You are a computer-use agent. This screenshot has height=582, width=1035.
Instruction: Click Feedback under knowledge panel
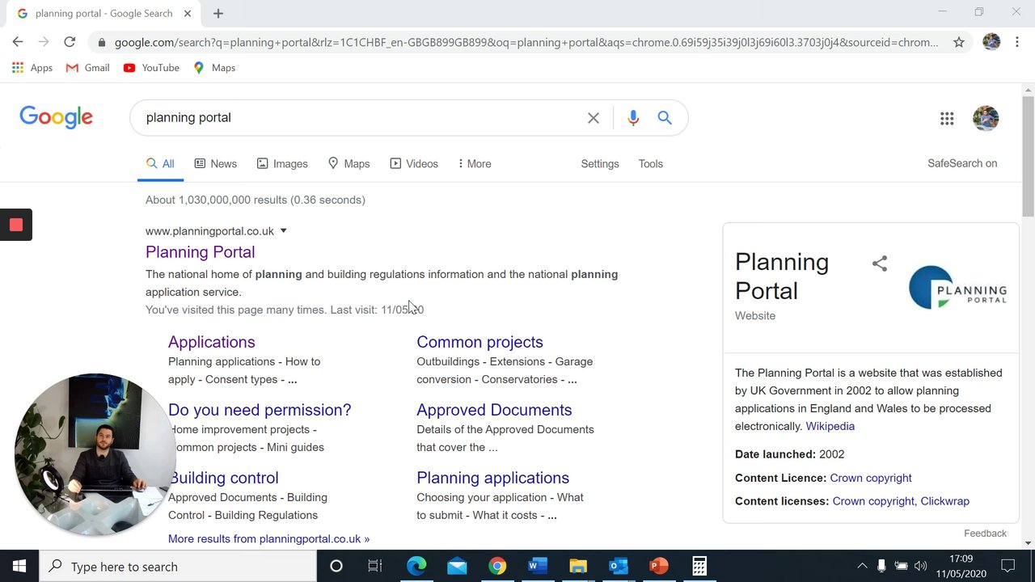tap(985, 533)
